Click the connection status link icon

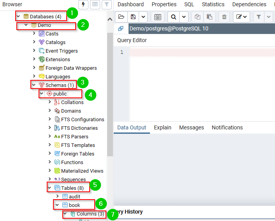coord(121,28)
